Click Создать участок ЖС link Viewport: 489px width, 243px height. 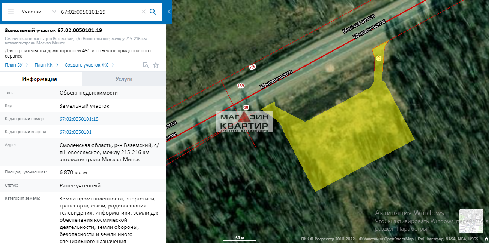pyautogui.click(x=89, y=65)
